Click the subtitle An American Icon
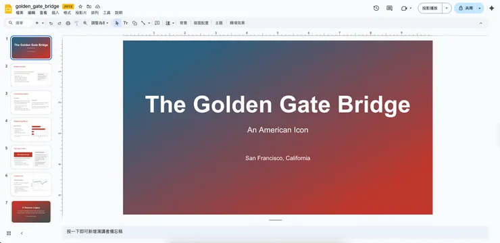 coord(278,130)
